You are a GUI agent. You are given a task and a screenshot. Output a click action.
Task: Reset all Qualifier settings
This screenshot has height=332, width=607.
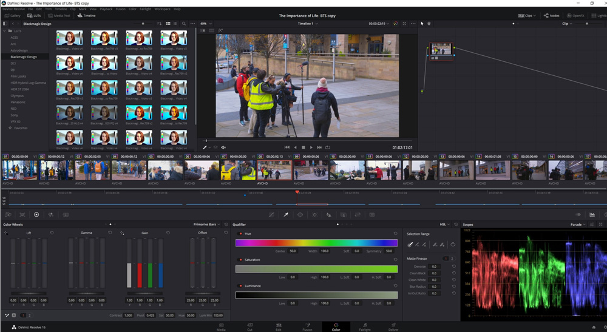456,225
